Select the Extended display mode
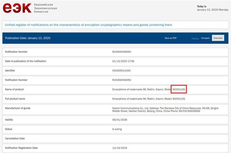This screenshot has height=153, width=231. pyautogui.click(x=218, y=38)
